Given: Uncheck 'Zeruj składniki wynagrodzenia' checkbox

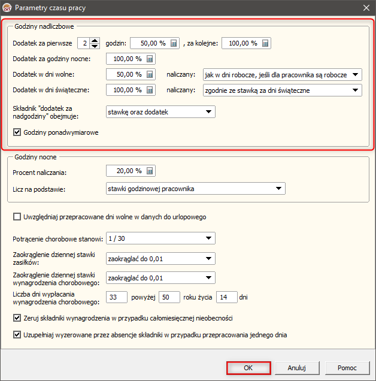Looking at the screenshot, I should click(17, 318).
